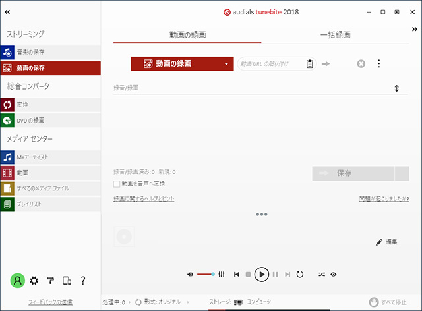Screen dimensions: 422x311
Task: Click the green playlist icon
Action: click(x=7, y=204)
